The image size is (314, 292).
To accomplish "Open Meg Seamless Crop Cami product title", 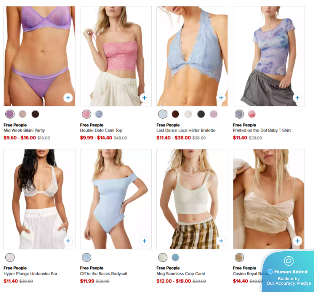I will [x=180, y=274].
